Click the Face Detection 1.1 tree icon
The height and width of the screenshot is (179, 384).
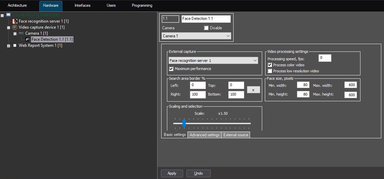(28, 39)
